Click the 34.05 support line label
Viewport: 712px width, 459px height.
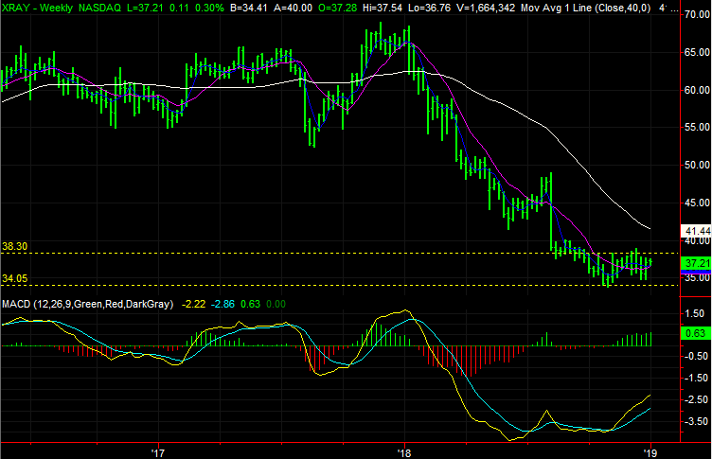(x=14, y=278)
